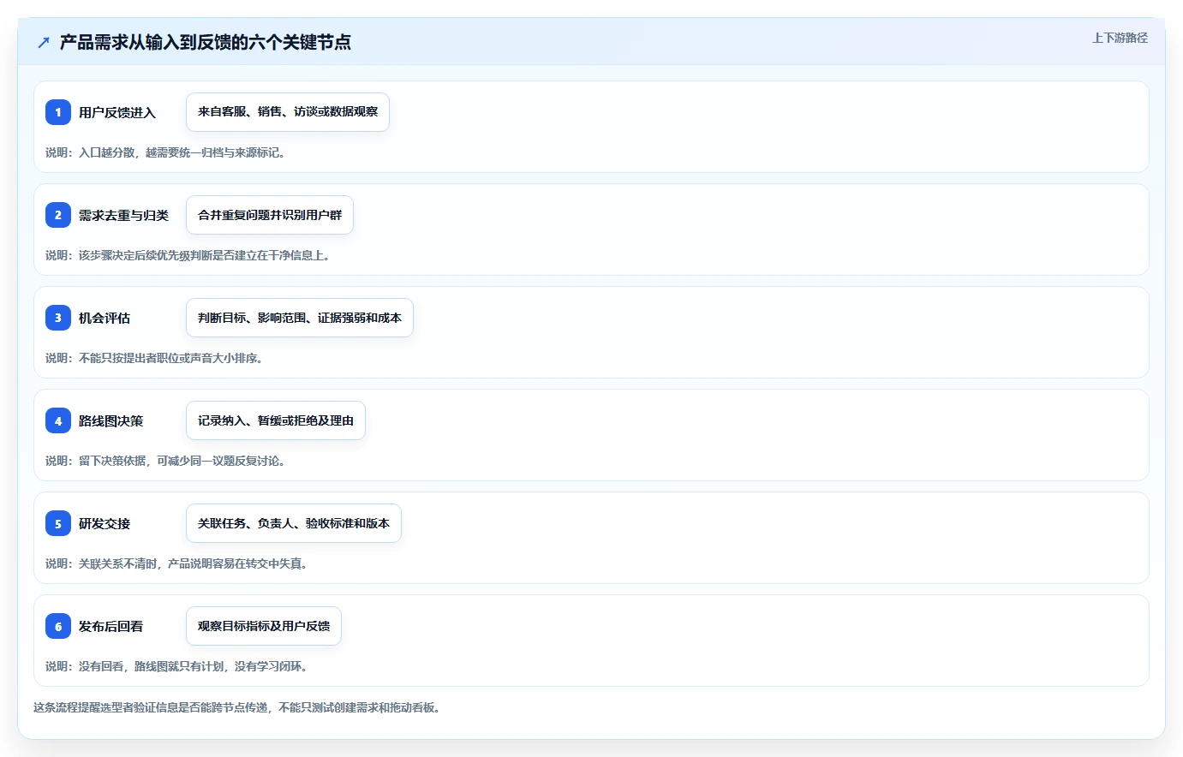Click the note 关联关系不清时,产品说明容易在转交中失真

tap(176, 563)
